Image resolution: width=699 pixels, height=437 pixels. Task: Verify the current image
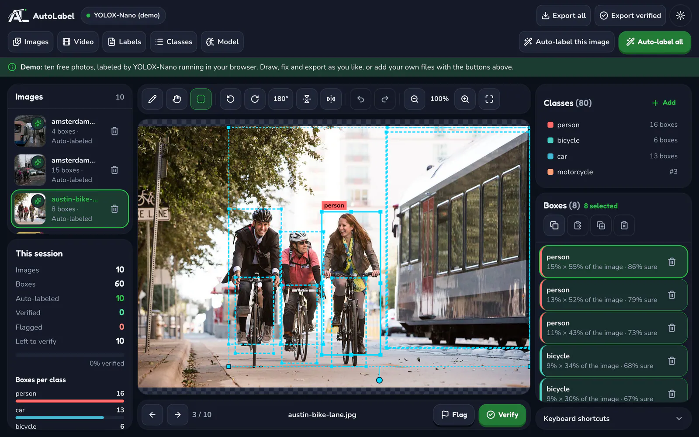coord(502,415)
